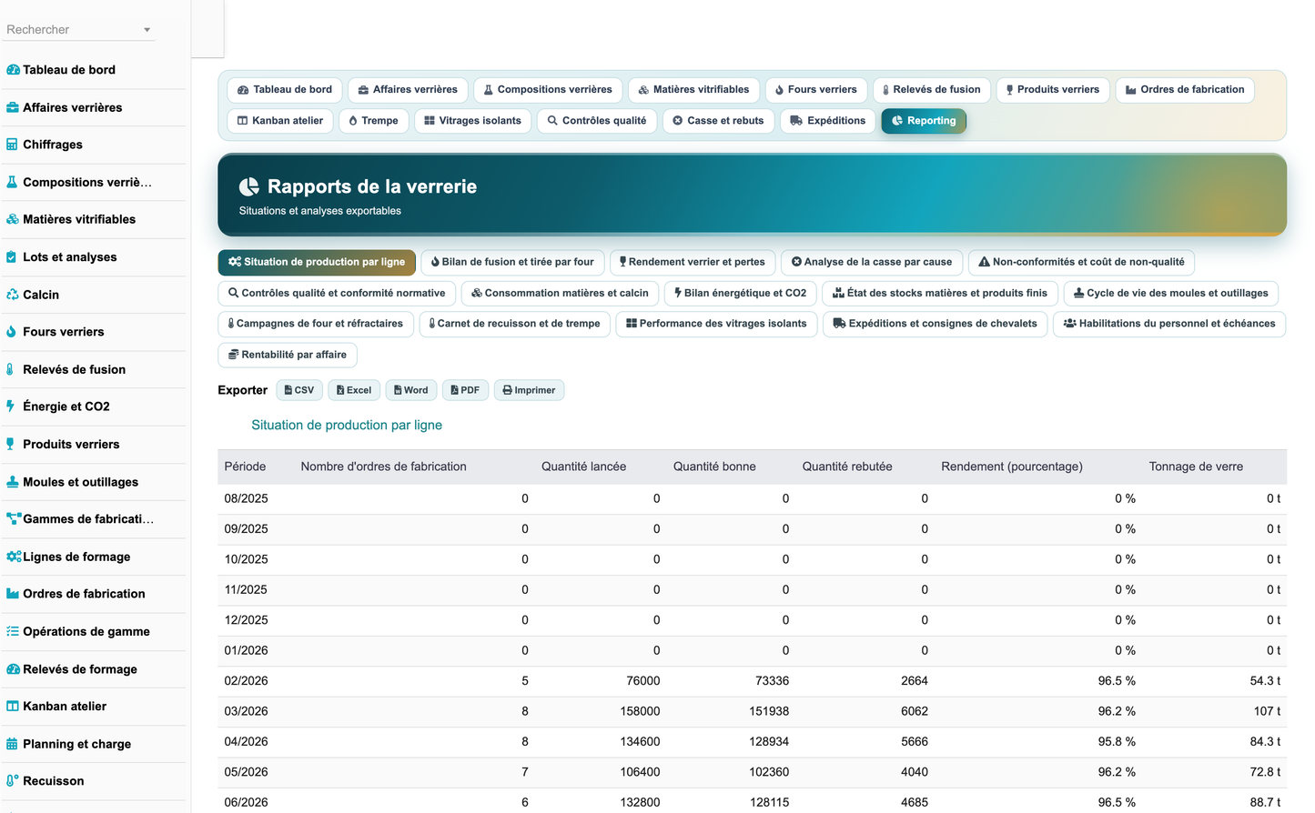The width and height of the screenshot is (1315, 813).
Task: Open the Contrôles qualité tab
Action: (597, 121)
